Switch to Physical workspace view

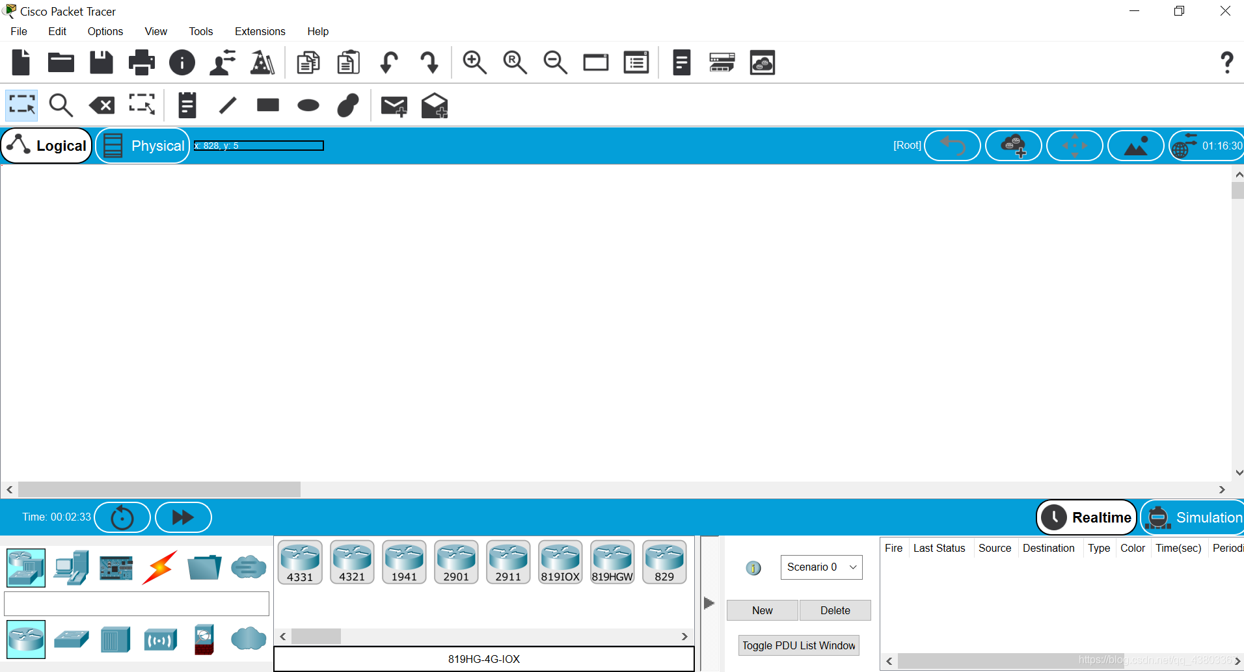[x=143, y=146]
